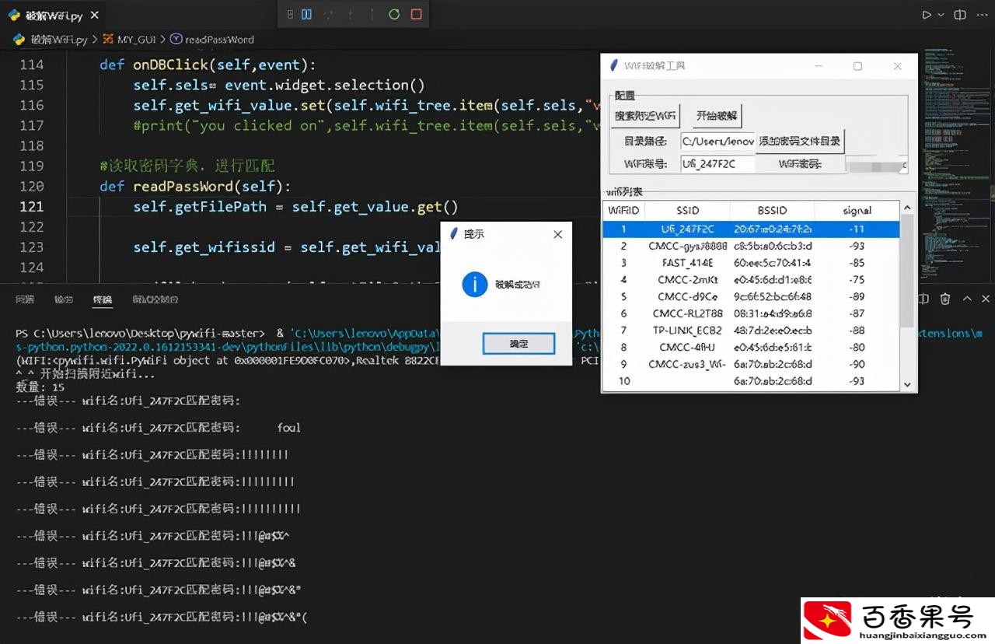The width and height of the screenshot is (995, 644).
Task: Grab the debug toolbar drag handle
Action: tap(289, 14)
